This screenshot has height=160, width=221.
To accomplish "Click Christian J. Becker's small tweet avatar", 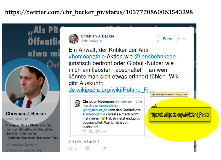I will 73,39.
